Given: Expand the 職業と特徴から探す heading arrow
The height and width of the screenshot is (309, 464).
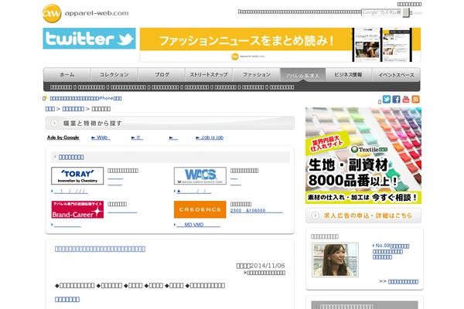Looking at the screenshot, I should 54,123.
